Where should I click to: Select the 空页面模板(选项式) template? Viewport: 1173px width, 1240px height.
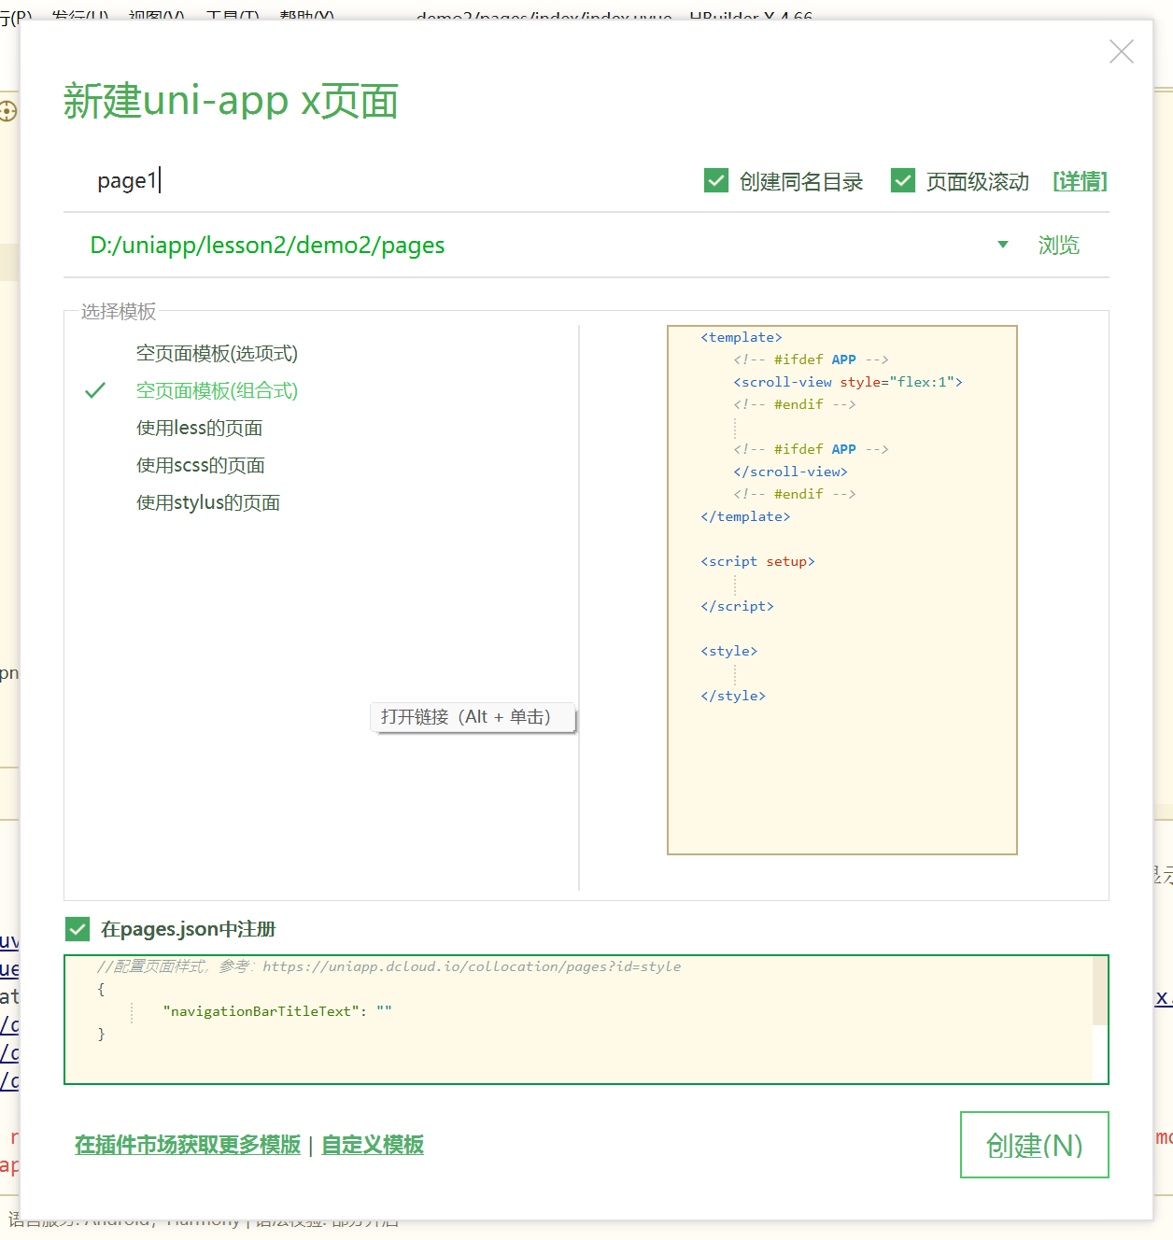(217, 354)
